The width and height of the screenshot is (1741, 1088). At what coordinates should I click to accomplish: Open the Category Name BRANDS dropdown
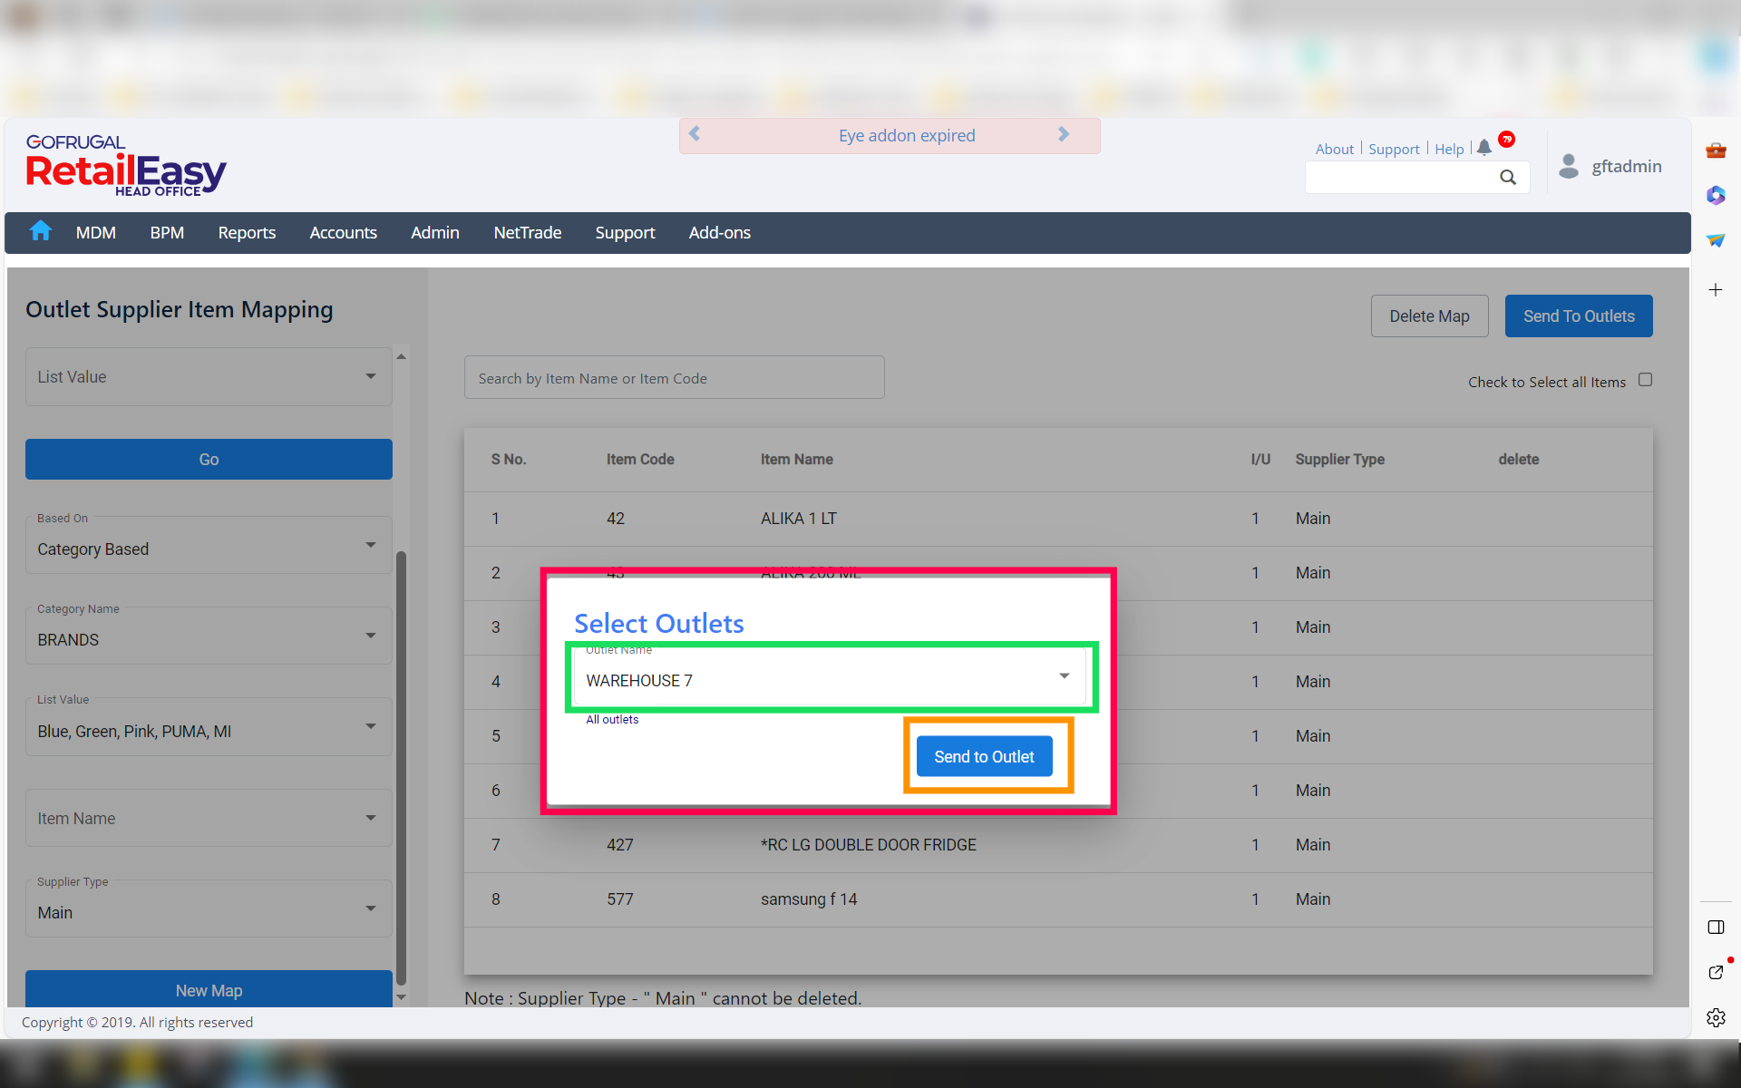(370, 636)
